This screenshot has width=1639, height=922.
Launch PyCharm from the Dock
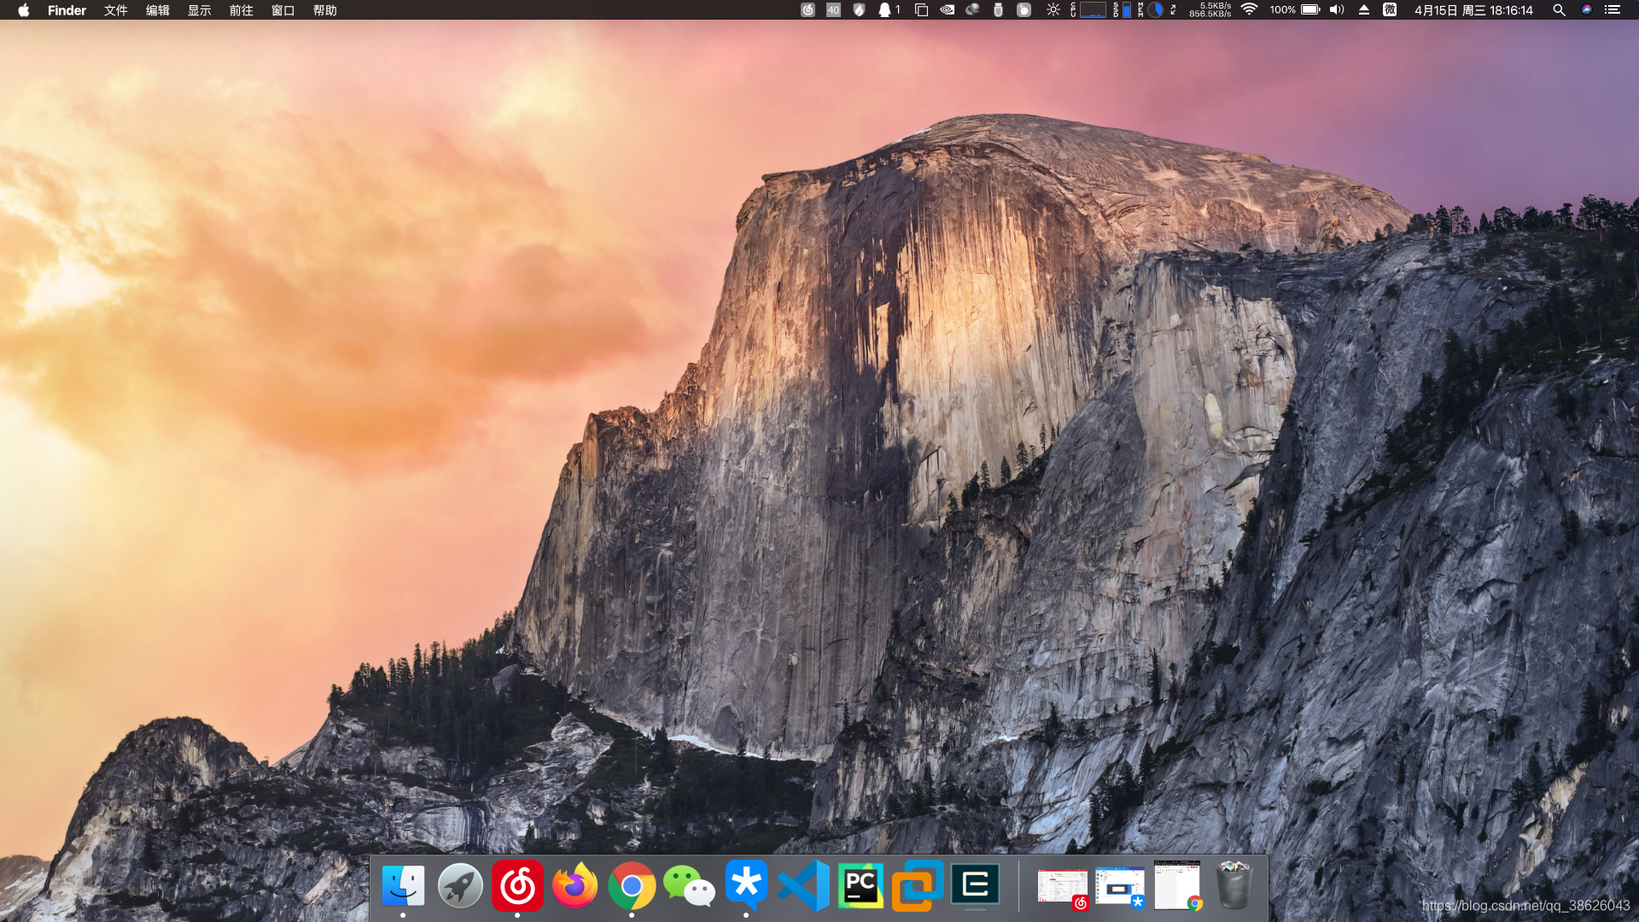tap(860, 886)
